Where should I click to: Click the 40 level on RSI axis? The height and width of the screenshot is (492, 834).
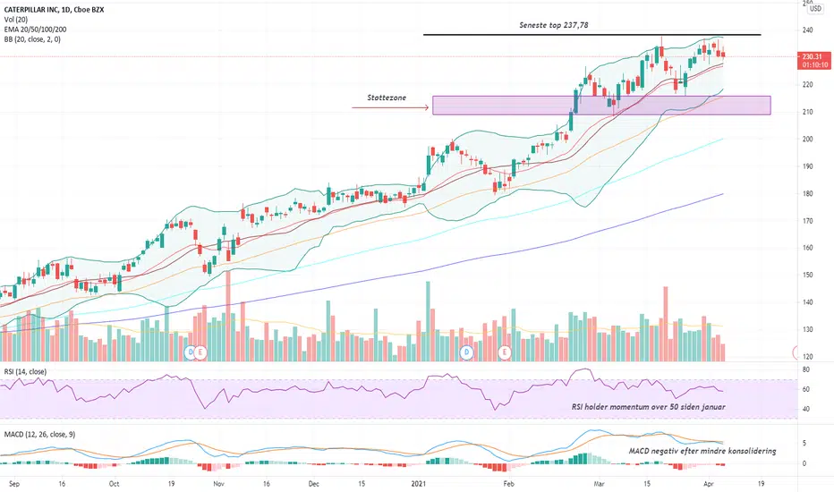pyautogui.click(x=805, y=410)
